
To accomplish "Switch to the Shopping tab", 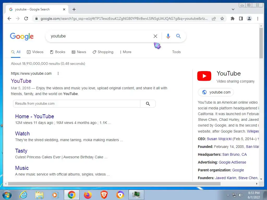I will tap(103, 52).
